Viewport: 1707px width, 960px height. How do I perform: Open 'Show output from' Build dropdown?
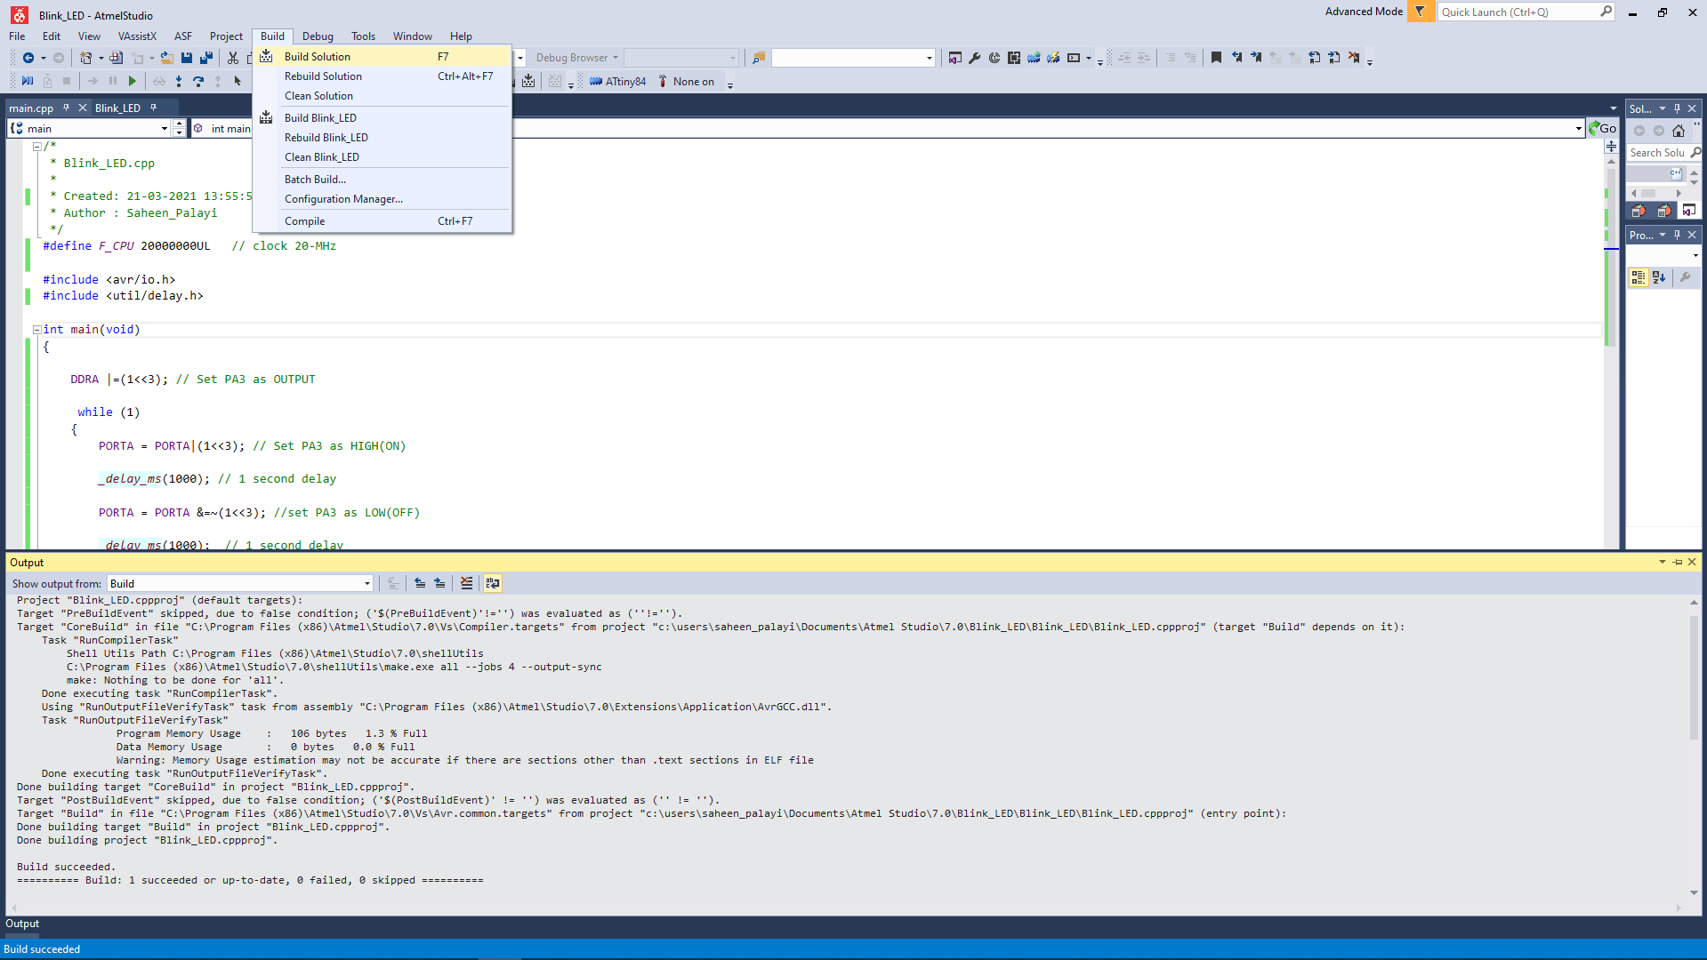click(367, 584)
